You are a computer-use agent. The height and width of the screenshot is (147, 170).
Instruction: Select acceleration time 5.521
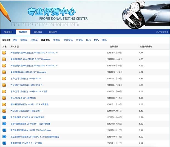141,117
